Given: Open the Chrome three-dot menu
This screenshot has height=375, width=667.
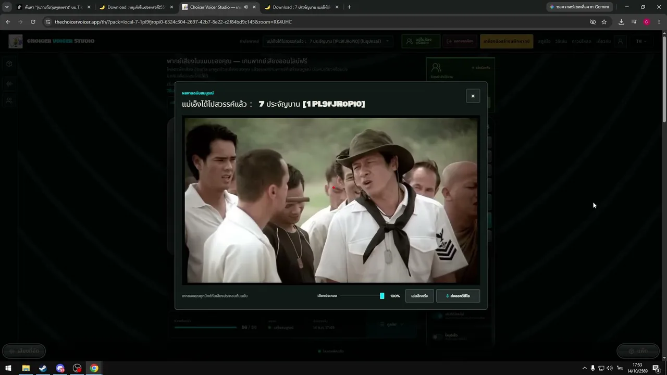Looking at the screenshot, I should (659, 22).
